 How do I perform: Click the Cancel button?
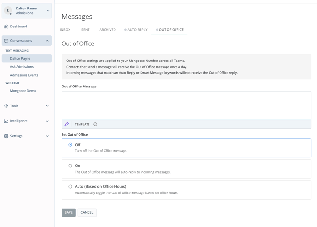(x=87, y=212)
